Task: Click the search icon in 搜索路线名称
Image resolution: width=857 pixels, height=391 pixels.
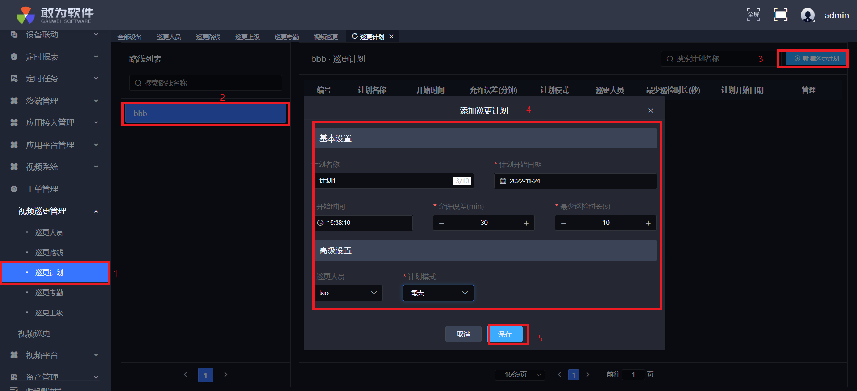Action: 138,83
